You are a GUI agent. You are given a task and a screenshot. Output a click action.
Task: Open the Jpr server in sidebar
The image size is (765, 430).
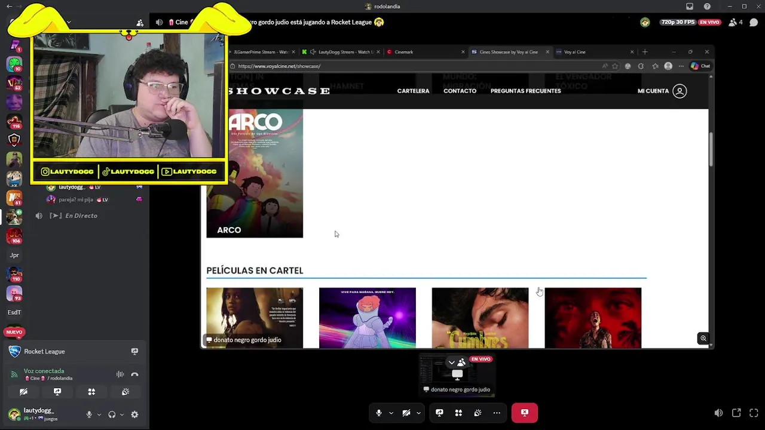pyautogui.click(x=14, y=255)
